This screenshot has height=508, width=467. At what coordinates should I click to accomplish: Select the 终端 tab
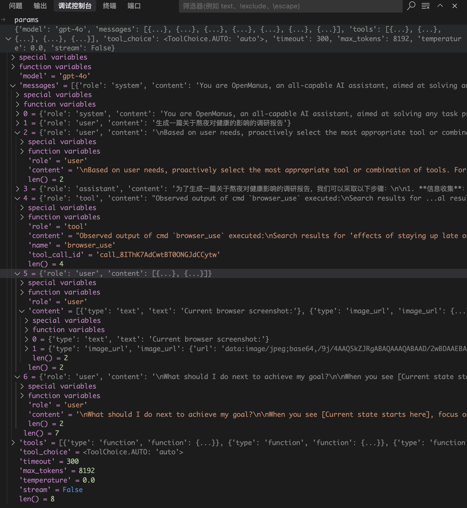[x=110, y=6]
